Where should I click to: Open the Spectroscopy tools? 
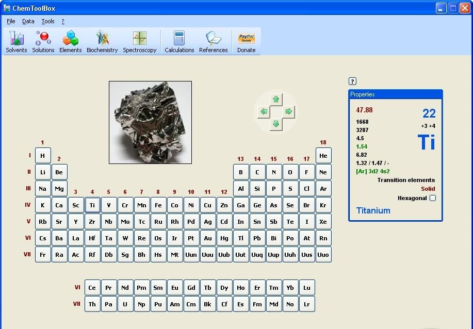click(139, 41)
